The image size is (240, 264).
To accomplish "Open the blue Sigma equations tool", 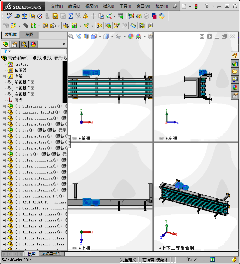I will (71, 16).
